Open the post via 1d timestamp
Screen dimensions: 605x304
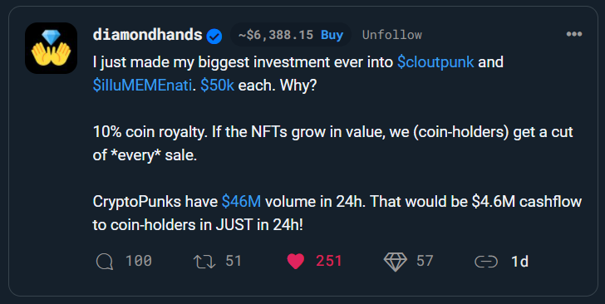tap(519, 262)
